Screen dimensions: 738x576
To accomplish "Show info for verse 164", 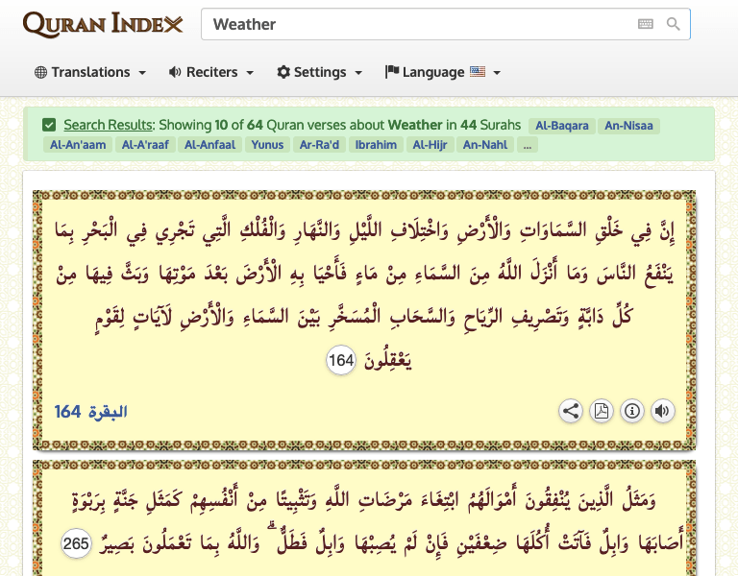I will tap(631, 412).
